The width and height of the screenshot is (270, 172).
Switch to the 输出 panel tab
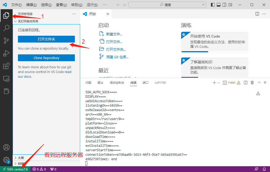[x=100, y=83]
